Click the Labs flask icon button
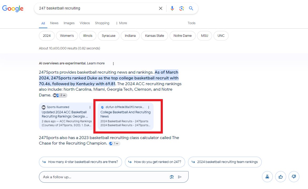This screenshot has height=189, width=308. click(x=267, y=177)
